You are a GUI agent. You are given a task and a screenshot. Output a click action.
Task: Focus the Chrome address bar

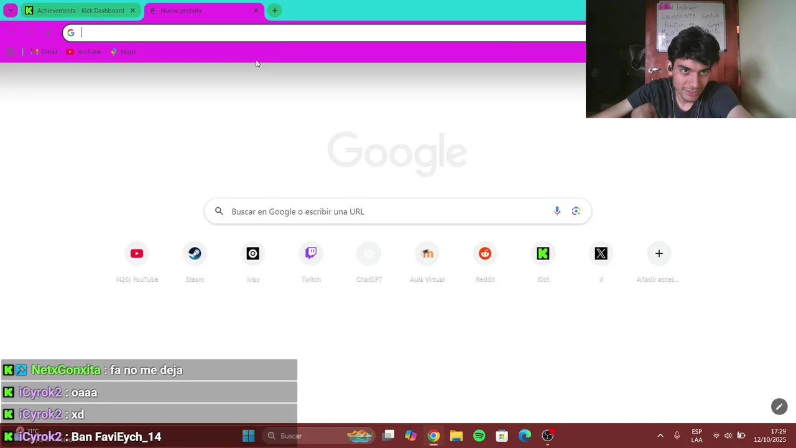coord(324,33)
